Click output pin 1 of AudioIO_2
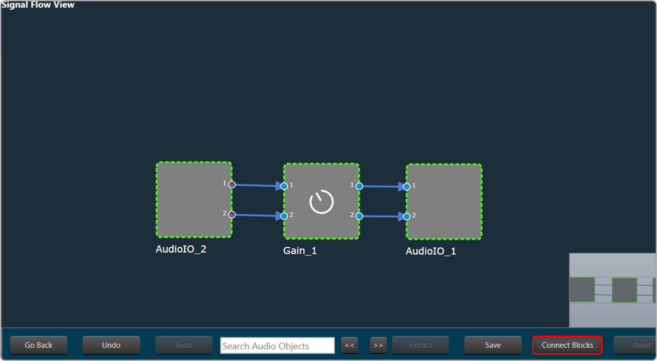 tap(232, 185)
